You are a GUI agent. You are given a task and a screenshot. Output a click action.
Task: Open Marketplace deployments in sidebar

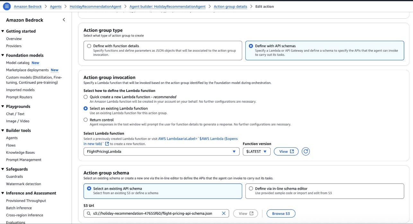click(27, 70)
